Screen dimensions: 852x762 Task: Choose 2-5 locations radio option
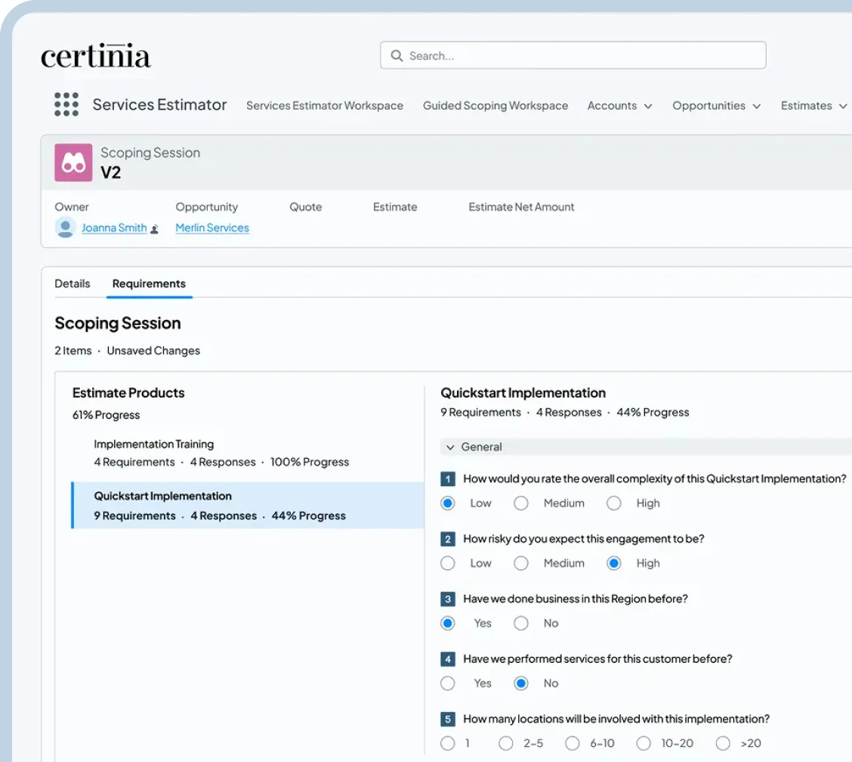tap(506, 743)
